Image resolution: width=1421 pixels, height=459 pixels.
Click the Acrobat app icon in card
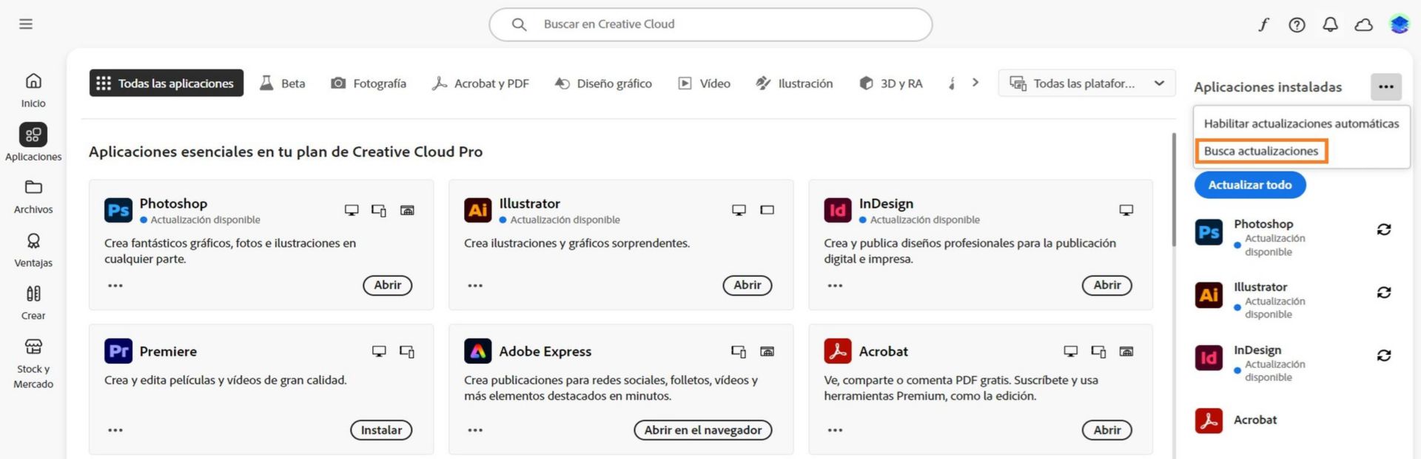[838, 351]
